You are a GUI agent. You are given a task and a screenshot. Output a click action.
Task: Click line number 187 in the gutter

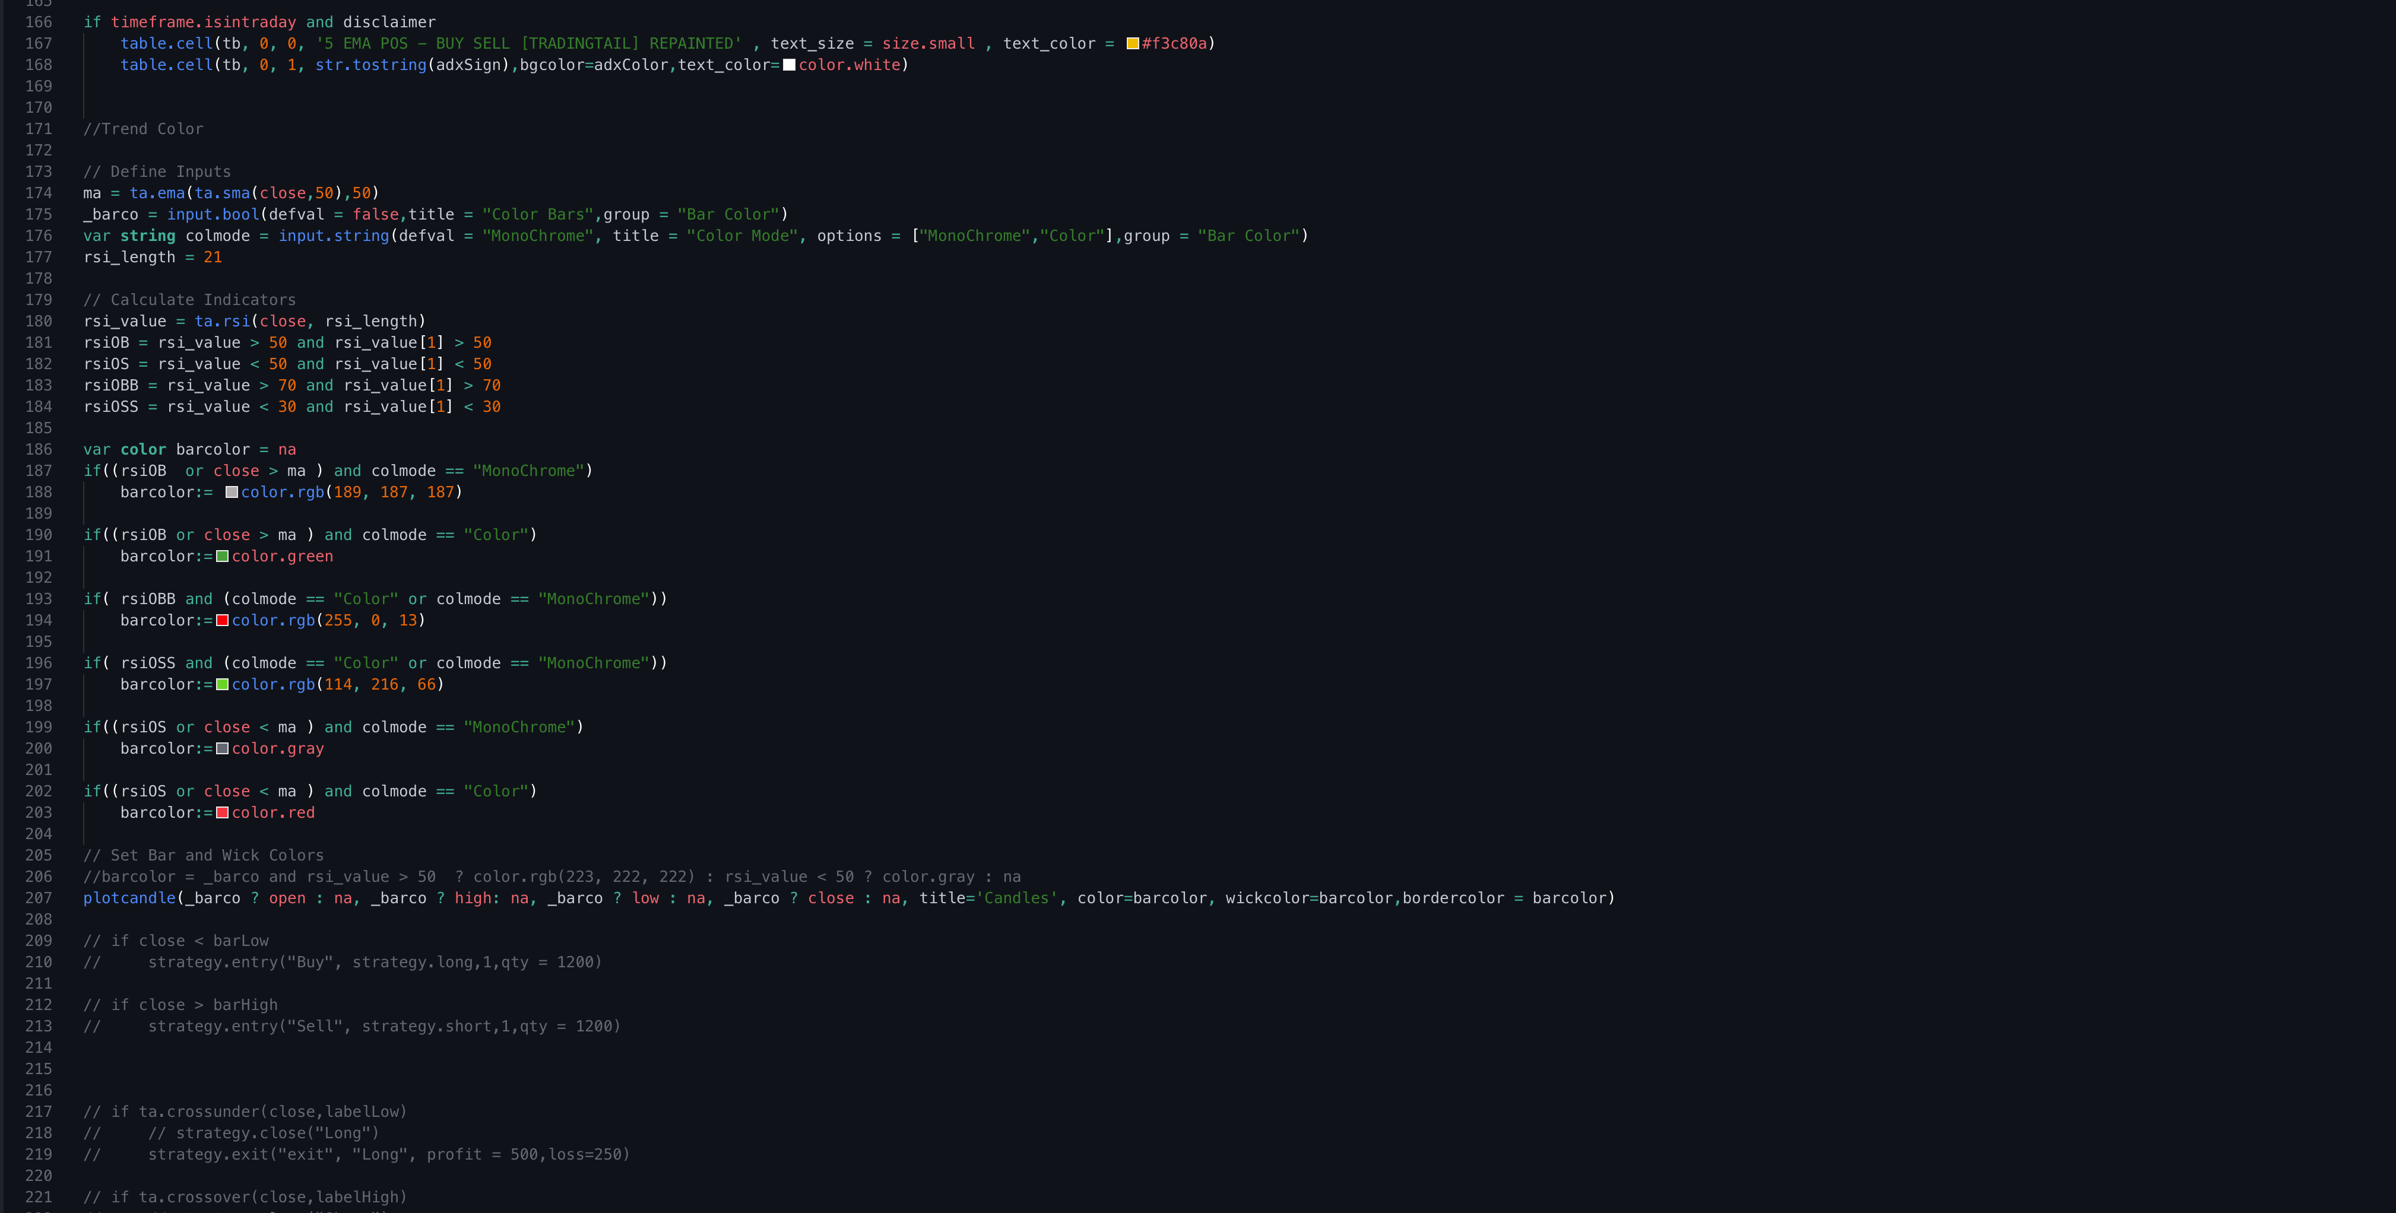pyautogui.click(x=39, y=471)
